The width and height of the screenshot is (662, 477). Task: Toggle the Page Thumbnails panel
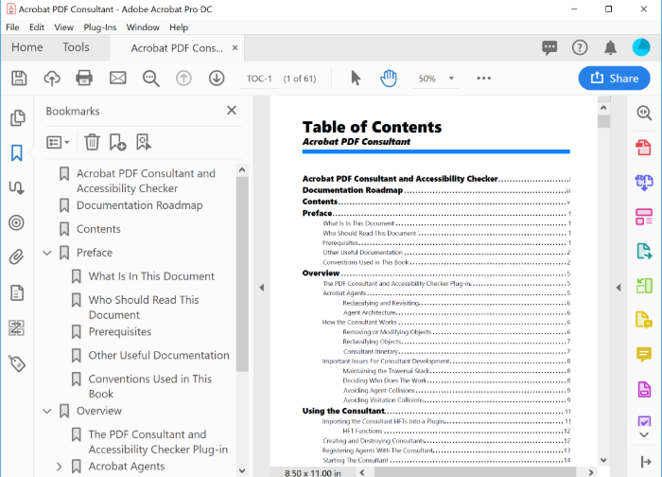tap(16, 118)
